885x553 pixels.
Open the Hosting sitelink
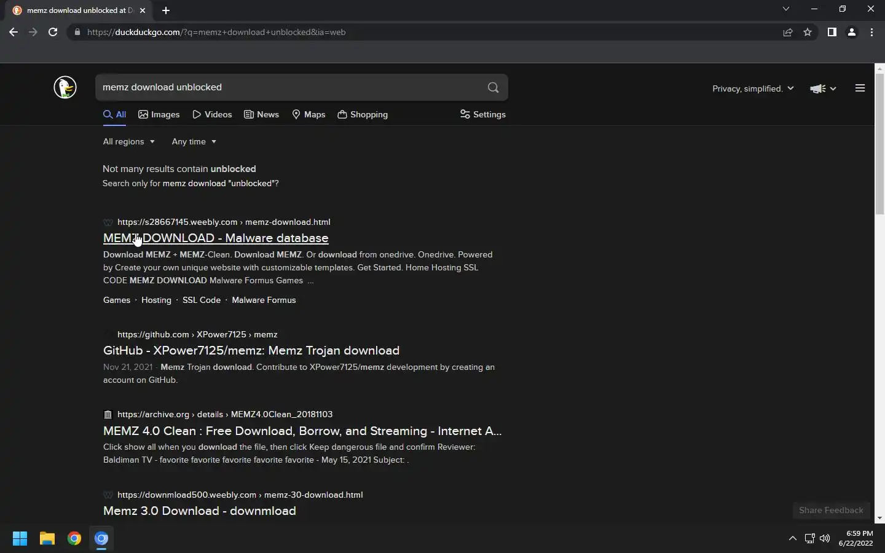(x=156, y=300)
